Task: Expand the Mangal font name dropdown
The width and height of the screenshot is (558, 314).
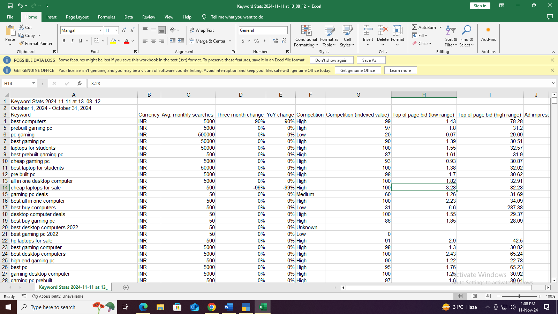Action: (100, 30)
